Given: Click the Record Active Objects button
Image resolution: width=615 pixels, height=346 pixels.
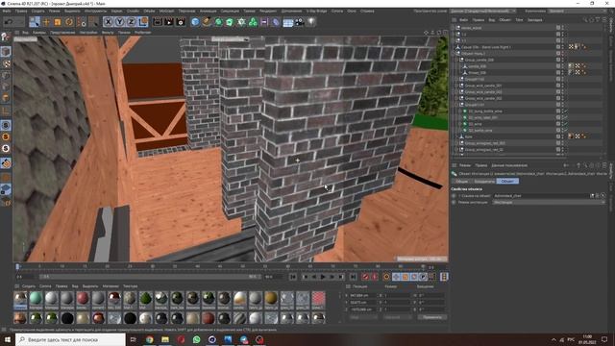Looking at the screenshot, I should [365, 277].
